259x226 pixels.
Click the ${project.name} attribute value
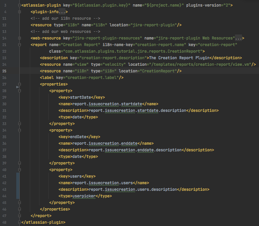pyautogui.click(x=164, y=5)
